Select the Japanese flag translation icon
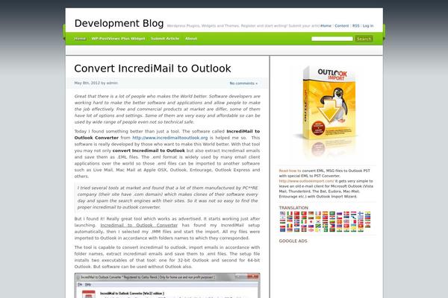The height and width of the screenshot is (298, 448). pos(311,221)
